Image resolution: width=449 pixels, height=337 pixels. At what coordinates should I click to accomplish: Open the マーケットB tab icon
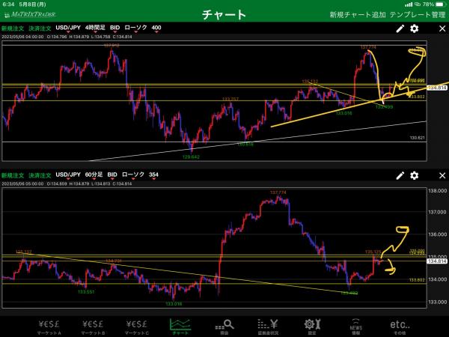point(93,327)
